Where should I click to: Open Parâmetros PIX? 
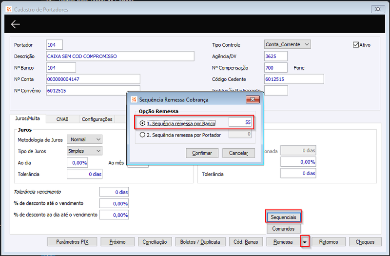(x=72, y=242)
